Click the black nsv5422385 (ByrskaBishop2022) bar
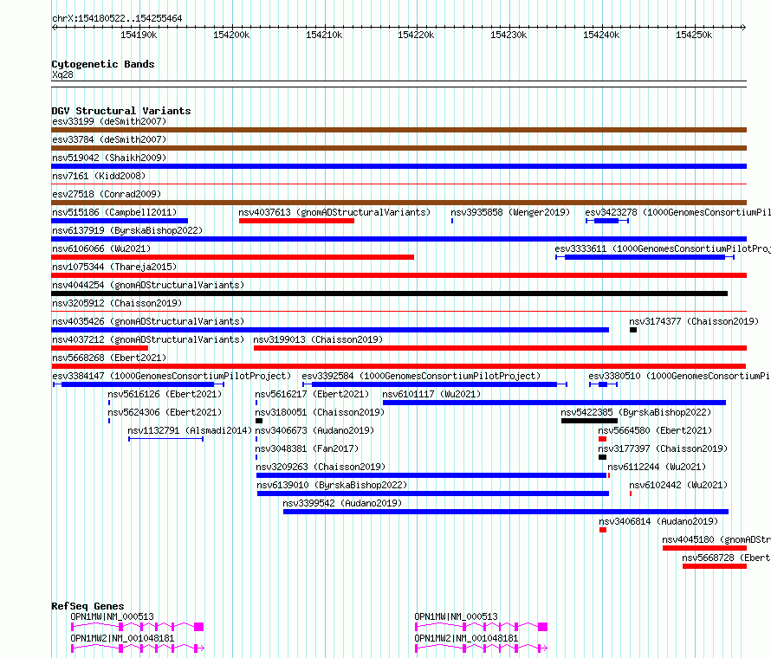 click(x=590, y=421)
